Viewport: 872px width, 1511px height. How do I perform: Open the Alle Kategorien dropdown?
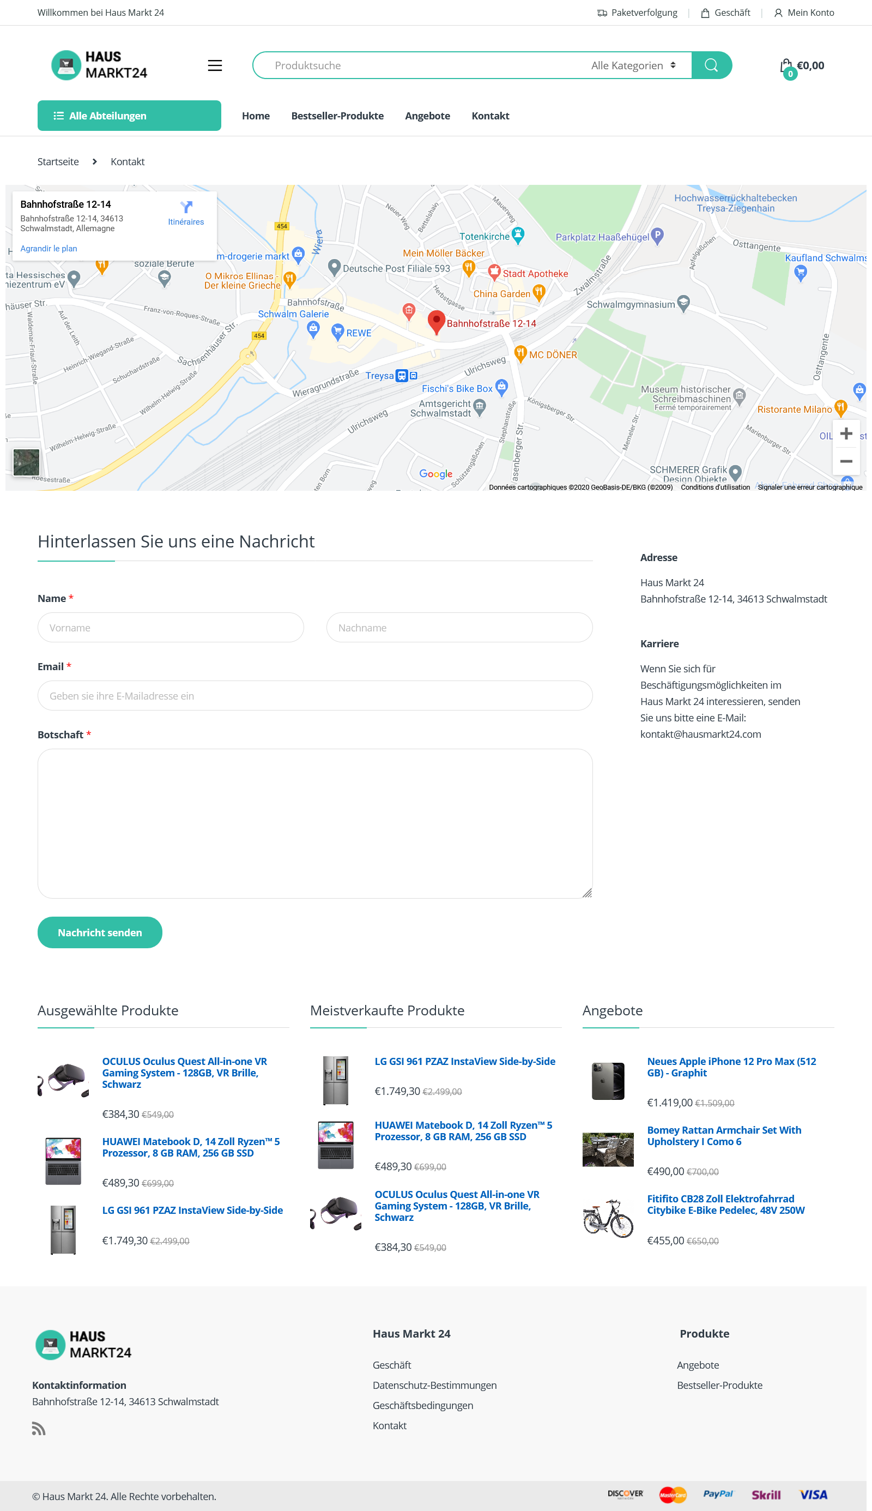click(x=633, y=65)
